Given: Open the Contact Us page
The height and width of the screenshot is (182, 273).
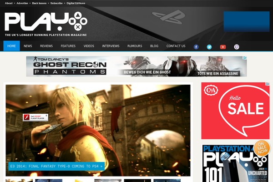Looking at the screenshot, I should coord(176,46).
